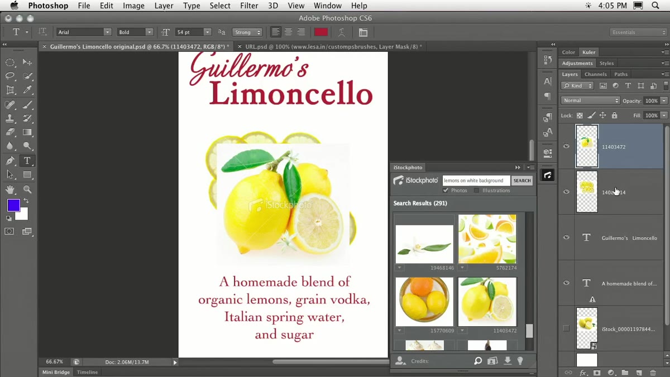Select the Dodge tool

coord(27,147)
